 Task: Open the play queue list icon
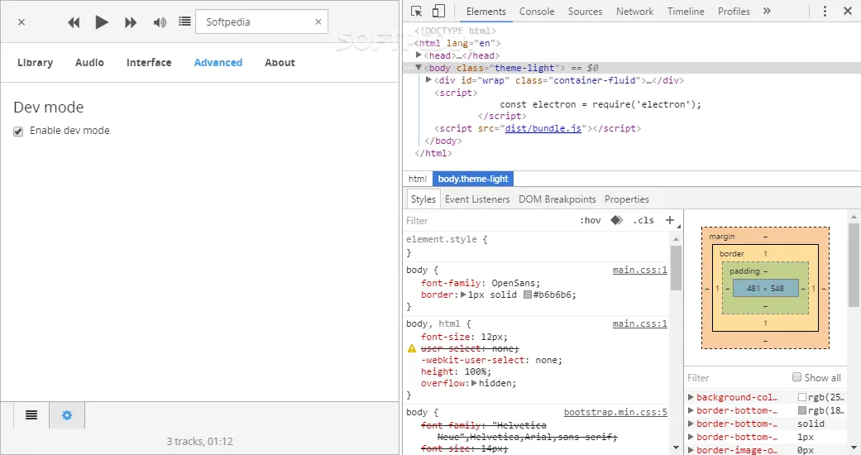click(x=184, y=22)
